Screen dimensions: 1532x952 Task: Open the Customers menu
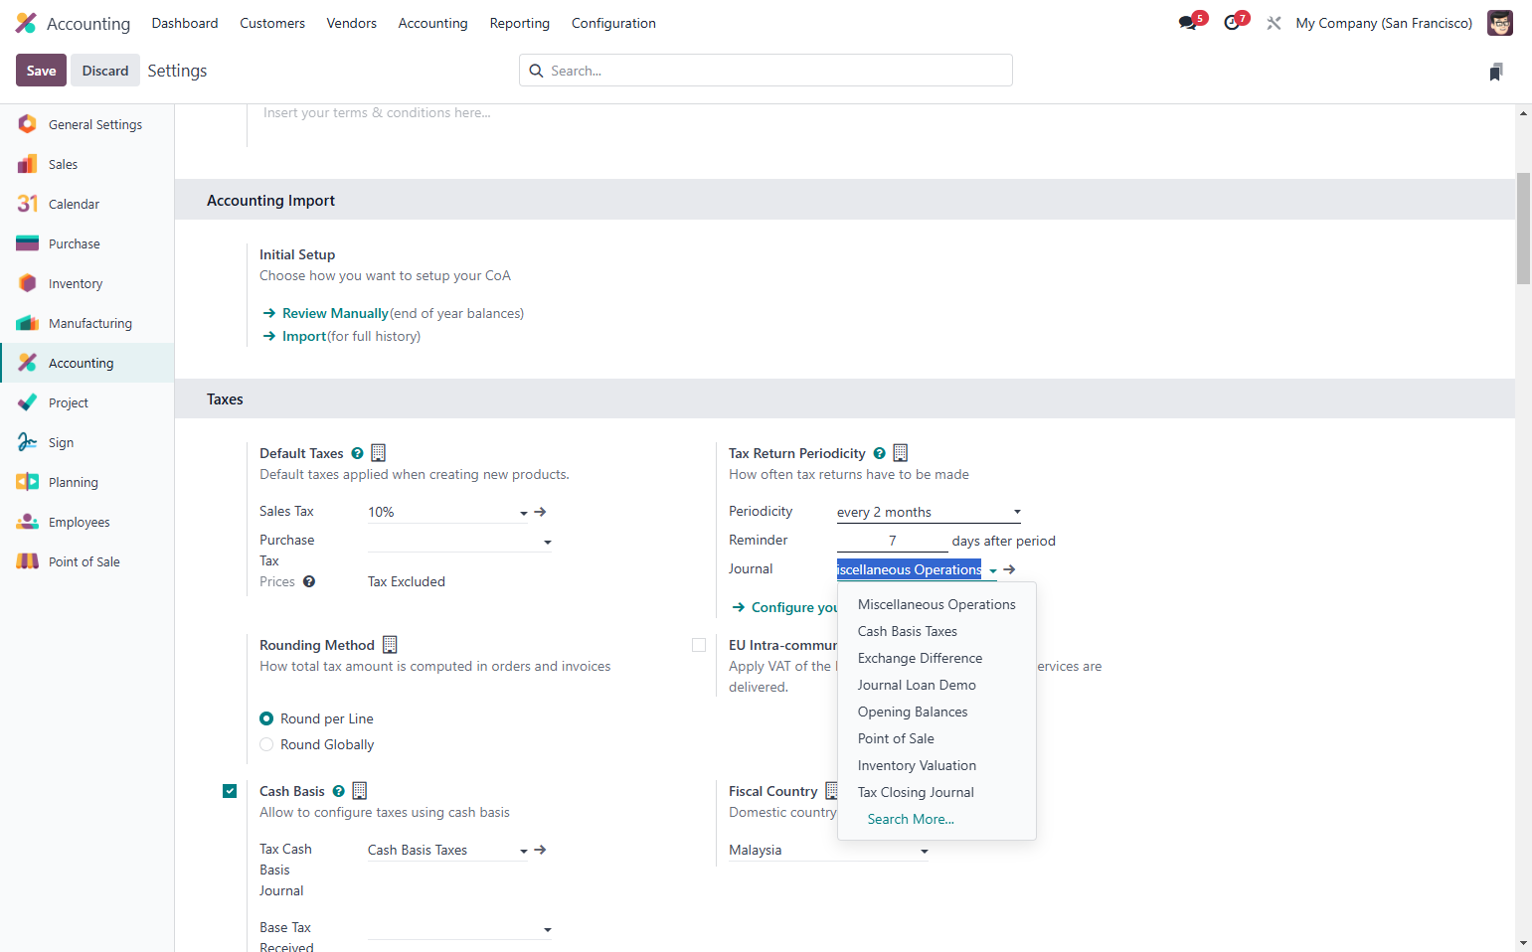[x=272, y=23]
